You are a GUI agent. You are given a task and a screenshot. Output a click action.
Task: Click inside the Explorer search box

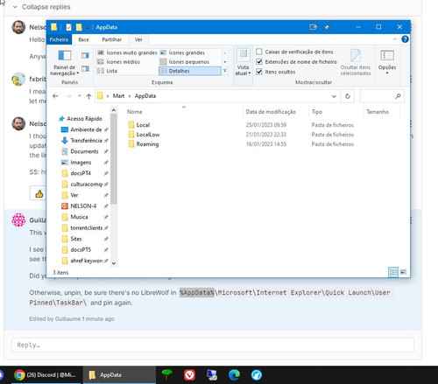(382, 96)
